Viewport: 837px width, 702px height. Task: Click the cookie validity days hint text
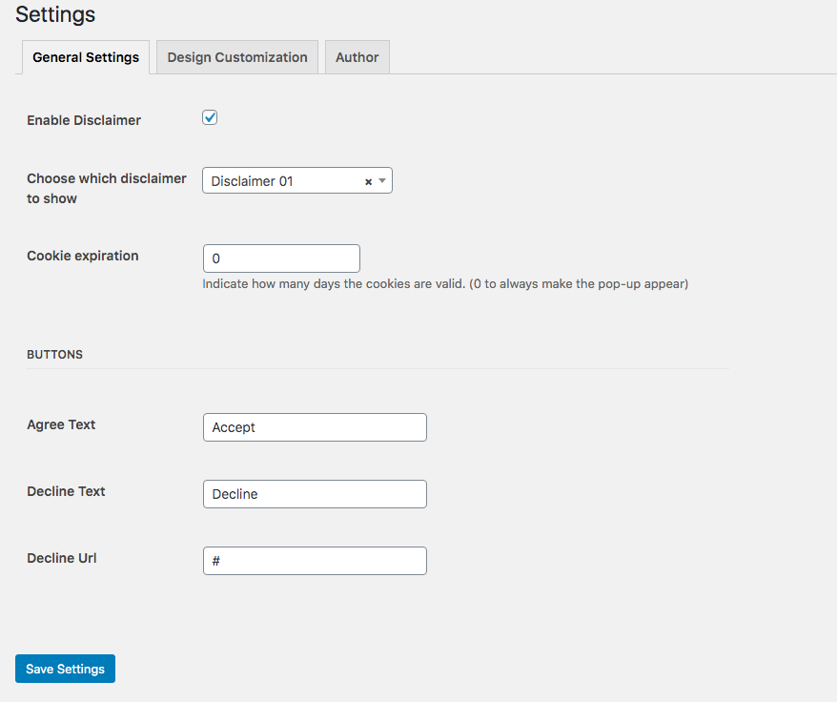[445, 283]
